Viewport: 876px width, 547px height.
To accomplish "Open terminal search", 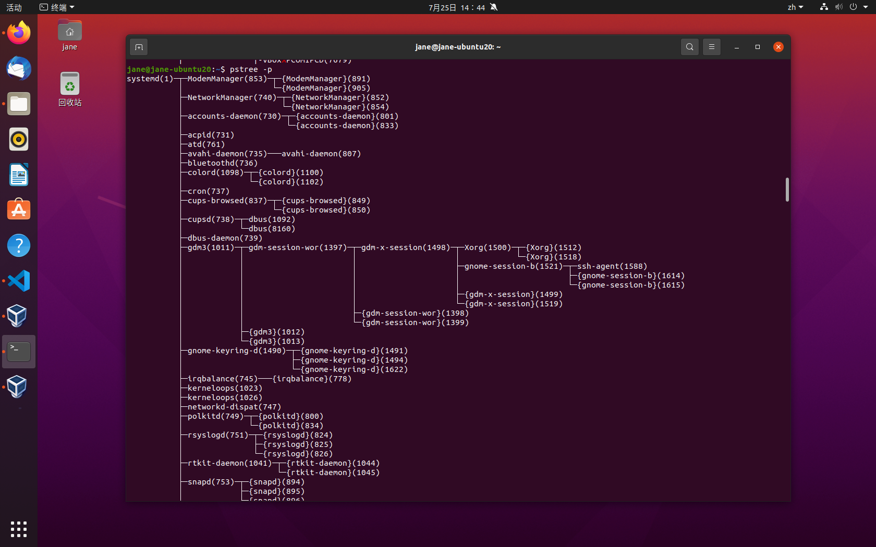I will [689, 47].
